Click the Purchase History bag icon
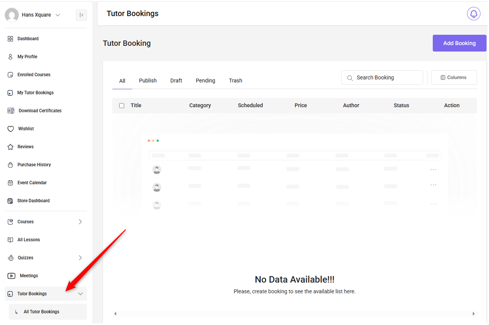489x325 pixels. [x=10, y=165]
